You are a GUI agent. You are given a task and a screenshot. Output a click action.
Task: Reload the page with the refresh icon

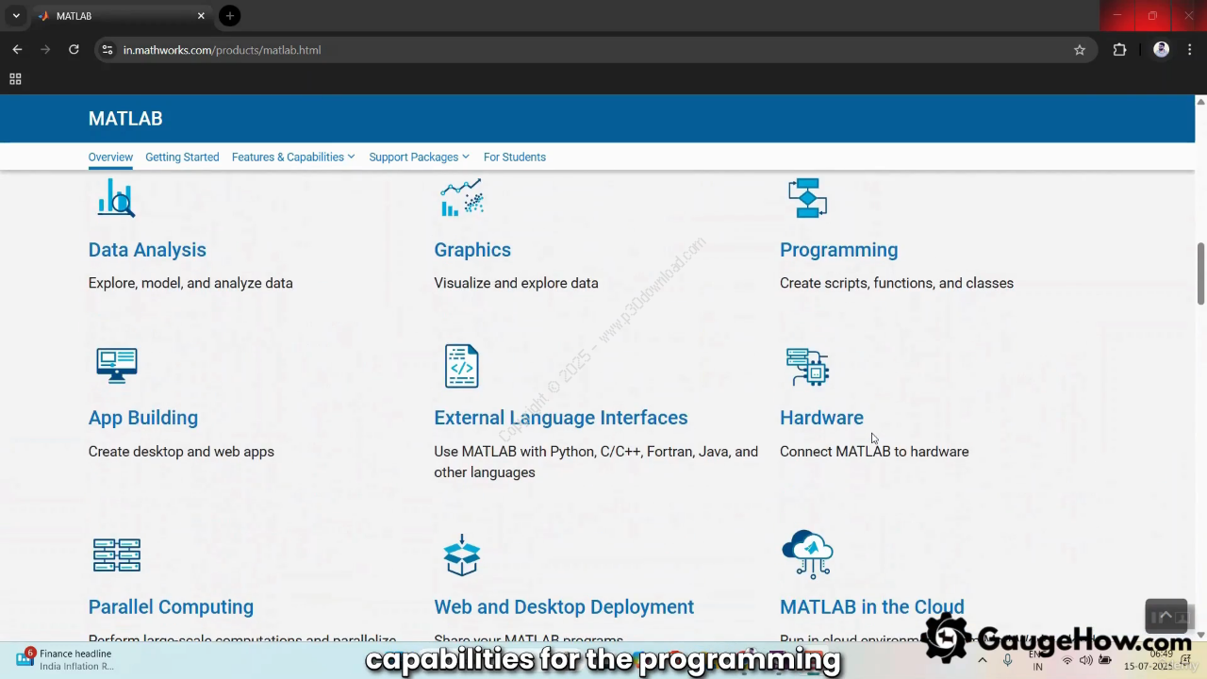(74, 50)
